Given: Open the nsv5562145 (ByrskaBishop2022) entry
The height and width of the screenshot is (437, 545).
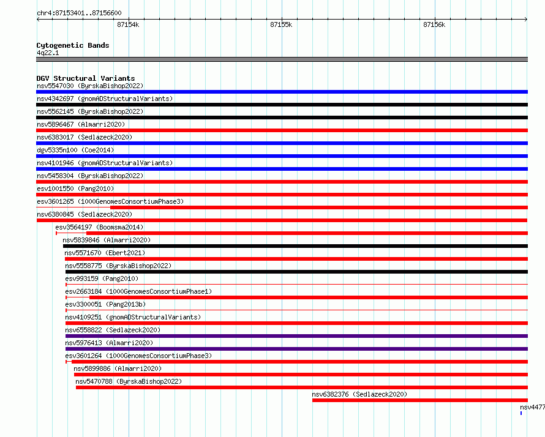Looking at the screenshot, I should click(90, 111).
